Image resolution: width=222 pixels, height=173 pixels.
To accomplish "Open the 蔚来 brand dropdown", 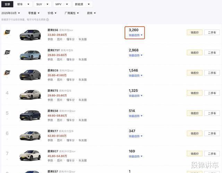I will [x=91, y=13].
